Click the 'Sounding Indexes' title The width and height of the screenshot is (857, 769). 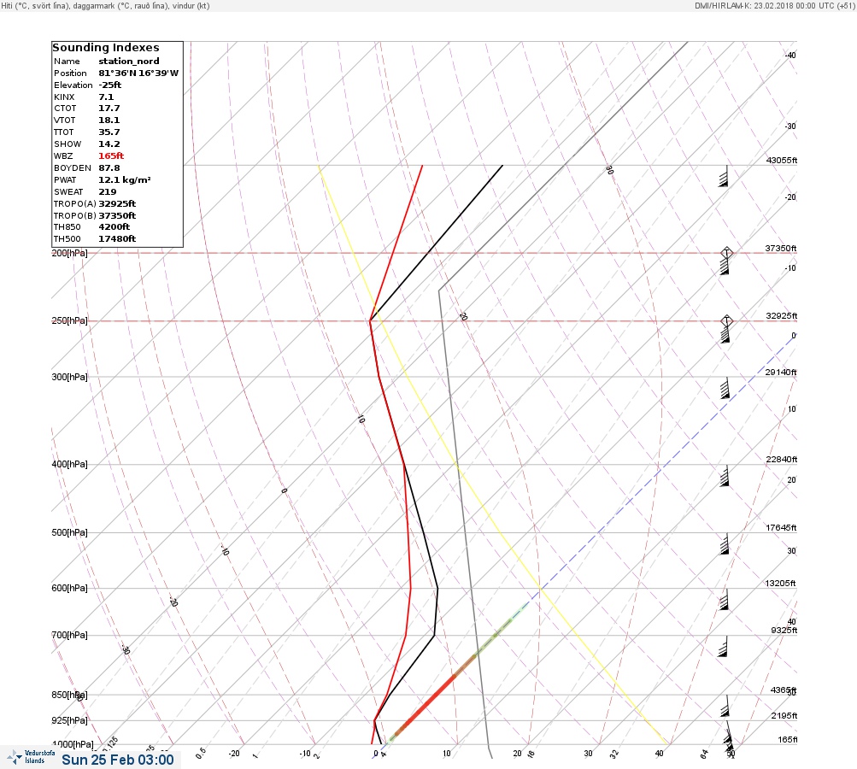pyautogui.click(x=106, y=48)
